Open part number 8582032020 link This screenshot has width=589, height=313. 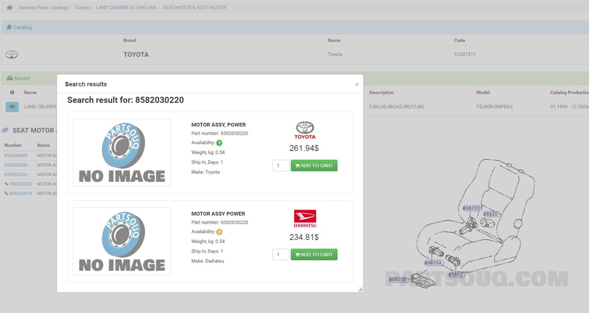pyautogui.click(x=21, y=184)
